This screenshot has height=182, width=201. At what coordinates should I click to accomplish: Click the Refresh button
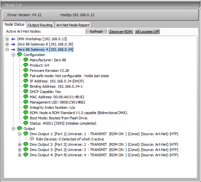pos(96,32)
